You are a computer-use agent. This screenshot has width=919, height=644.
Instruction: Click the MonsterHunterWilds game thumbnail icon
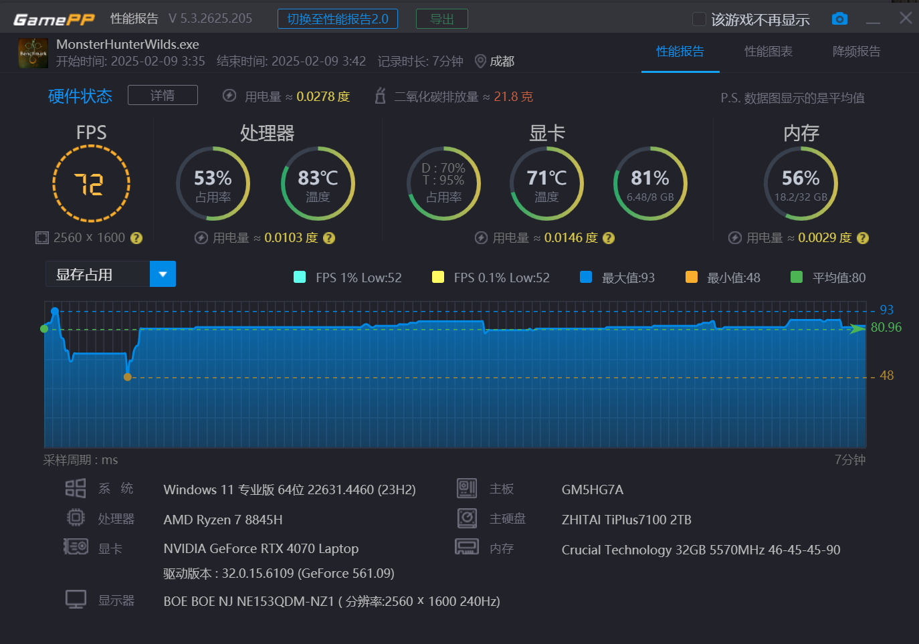(x=33, y=53)
